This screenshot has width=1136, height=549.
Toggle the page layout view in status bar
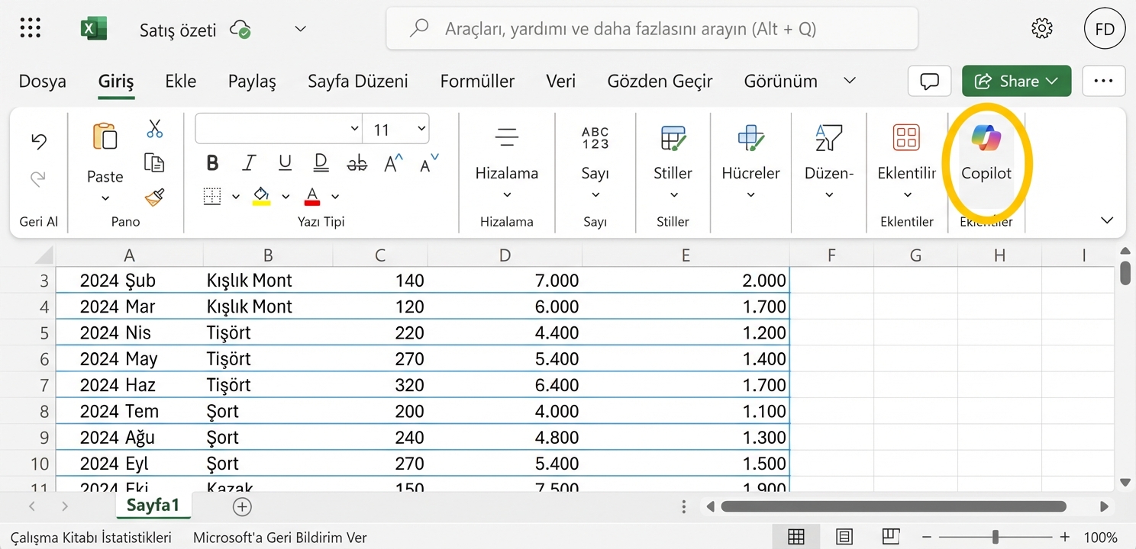coord(843,536)
